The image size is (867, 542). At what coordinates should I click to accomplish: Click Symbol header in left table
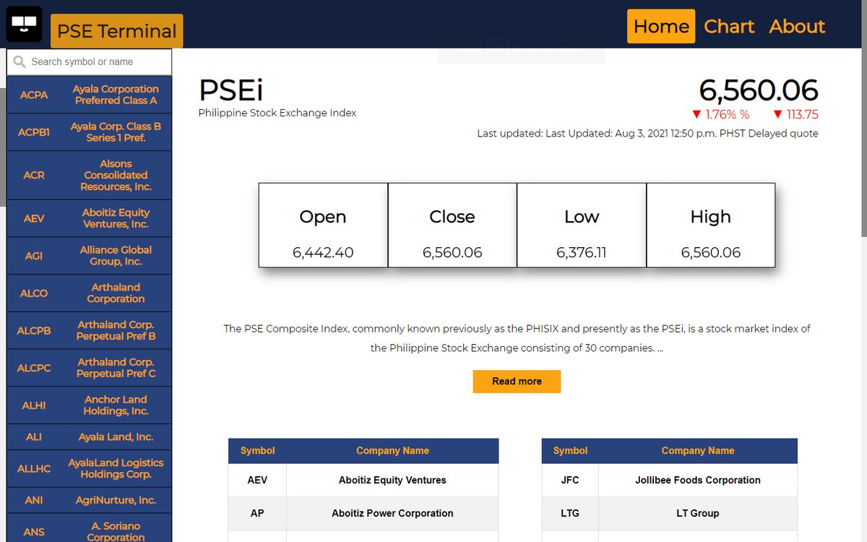pos(258,451)
